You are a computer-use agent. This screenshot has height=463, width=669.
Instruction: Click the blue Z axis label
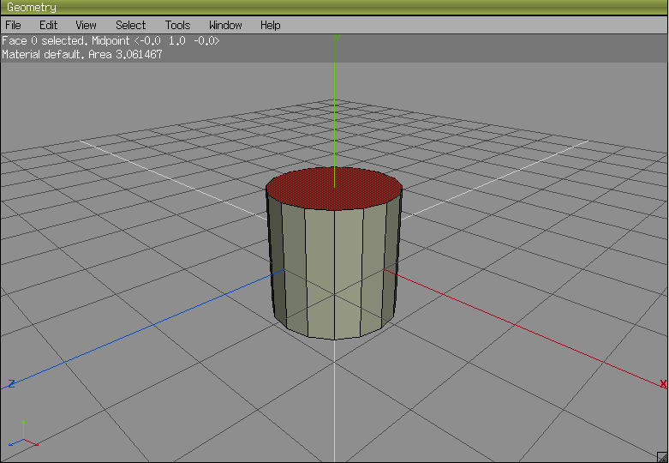pos(11,383)
